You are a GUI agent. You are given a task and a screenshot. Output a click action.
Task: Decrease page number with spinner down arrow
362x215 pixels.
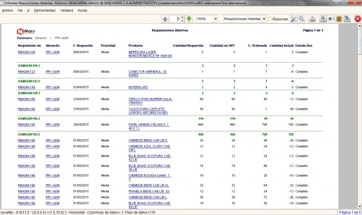pos(183,21)
